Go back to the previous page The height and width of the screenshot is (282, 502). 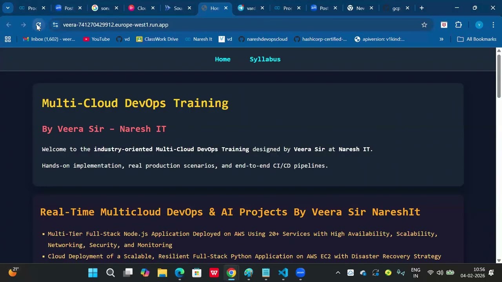9,25
